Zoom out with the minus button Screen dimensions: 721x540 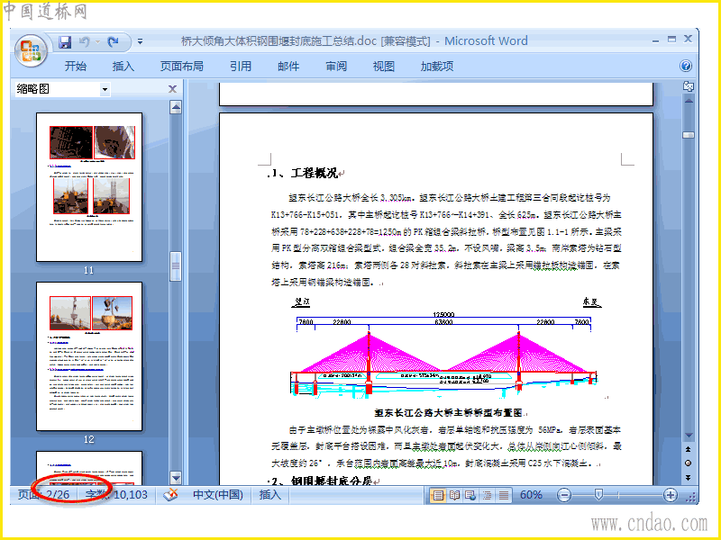(564, 495)
